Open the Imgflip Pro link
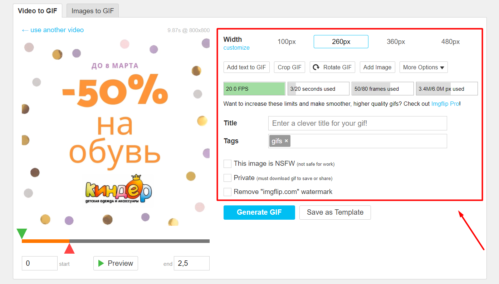Image resolution: width=499 pixels, height=284 pixels. pyautogui.click(x=445, y=104)
